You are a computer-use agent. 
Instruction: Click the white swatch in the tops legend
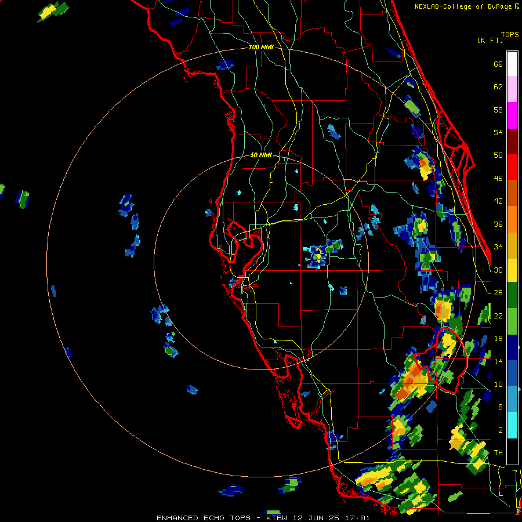click(x=512, y=64)
